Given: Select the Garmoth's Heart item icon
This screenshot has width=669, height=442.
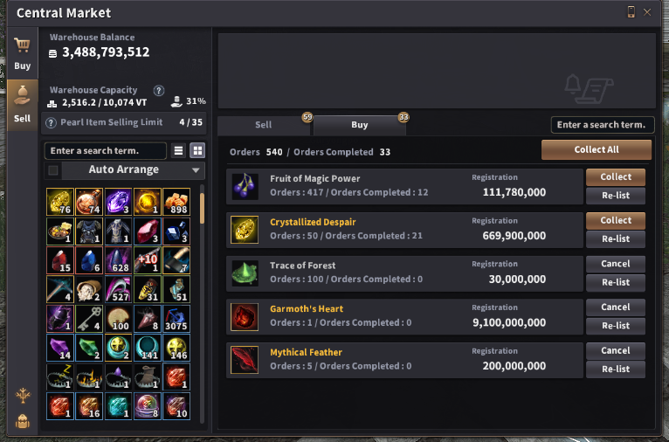Looking at the screenshot, I should (245, 317).
